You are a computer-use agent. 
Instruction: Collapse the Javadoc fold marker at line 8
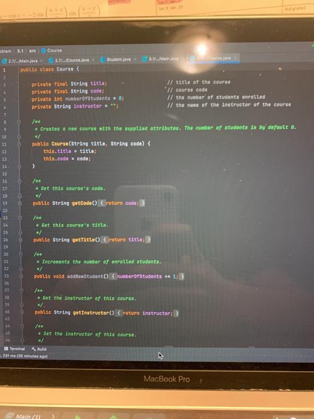point(19,122)
